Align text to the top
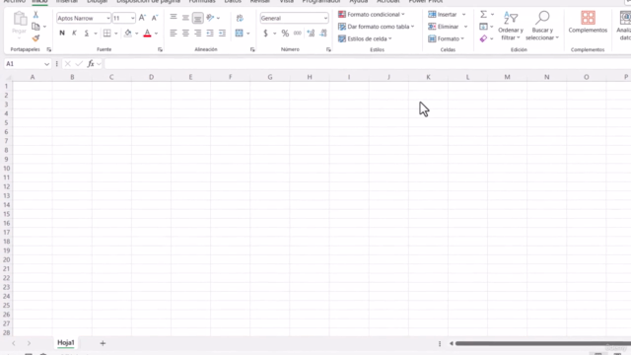Image resolution: width=631 pixels, height=355 pixels. click(174, 18)
